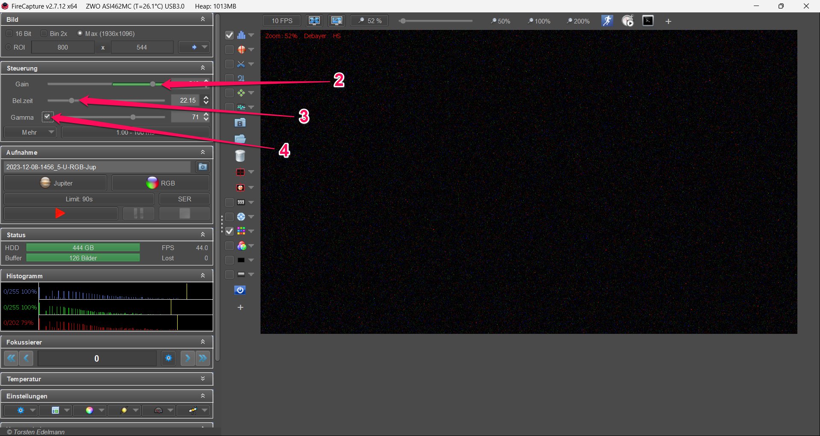Click the black dark frame icon
This screenshot has width=820, height=436.
coord(241,260)
